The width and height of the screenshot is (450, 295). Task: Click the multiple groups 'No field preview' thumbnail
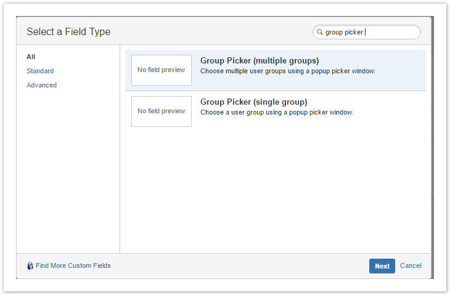162,70
